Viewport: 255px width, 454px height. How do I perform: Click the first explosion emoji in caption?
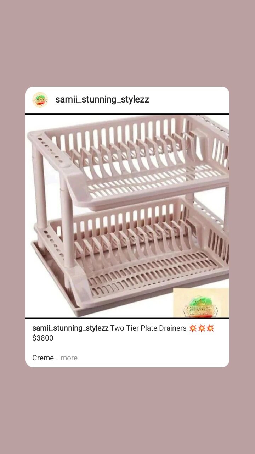(x=193, y=328)
